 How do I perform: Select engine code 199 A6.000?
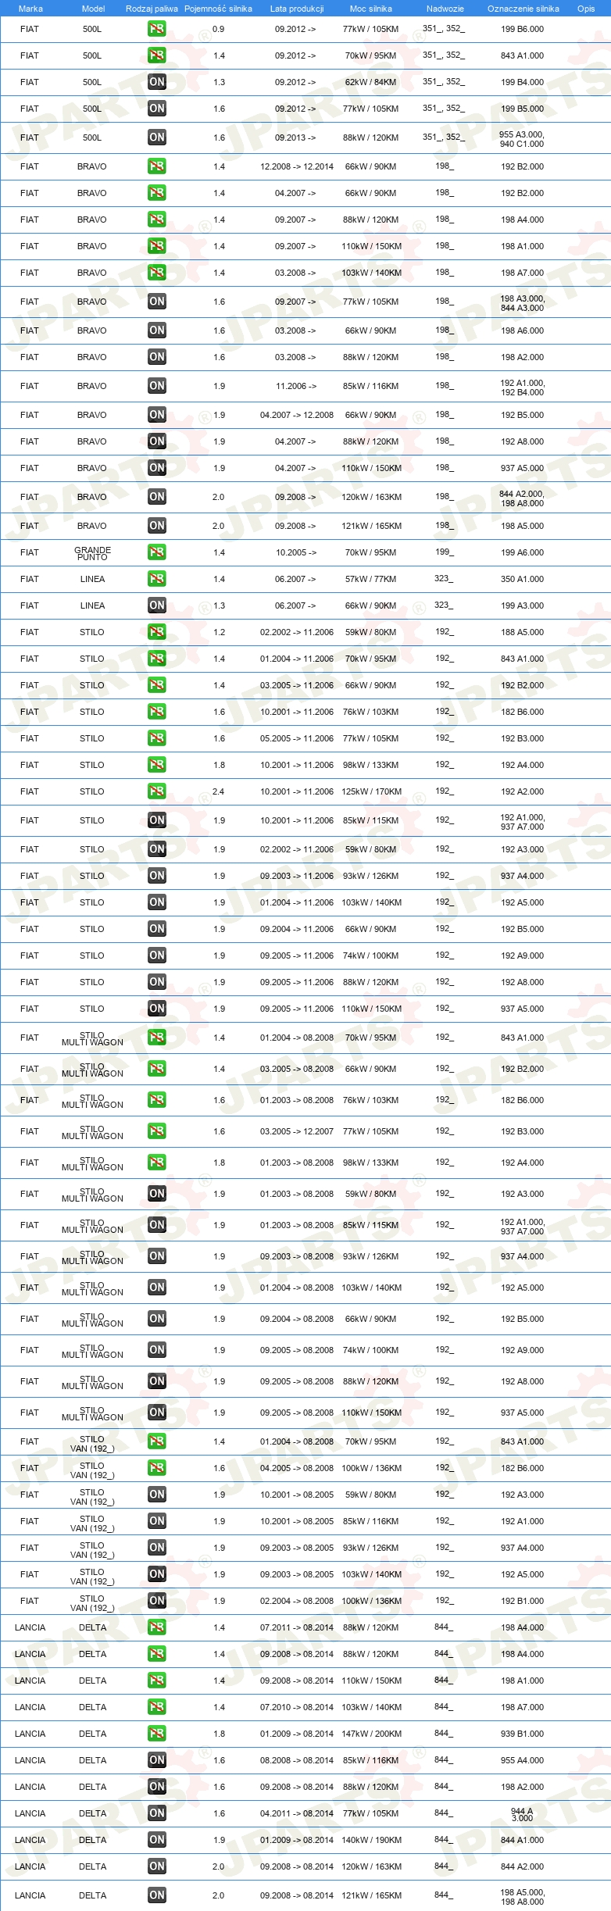[x=523, y=552]
